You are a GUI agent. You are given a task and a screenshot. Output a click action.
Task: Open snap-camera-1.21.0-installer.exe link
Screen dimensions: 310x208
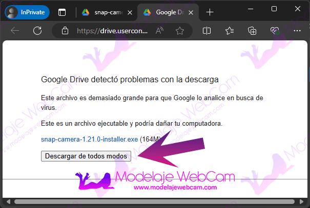pos(89,139)
